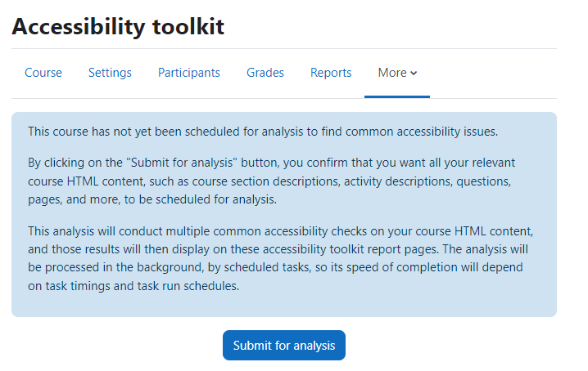588x371 pixels.
Task: Click the last line "on task timings and task run schedules"
Action: coord(133,286)
